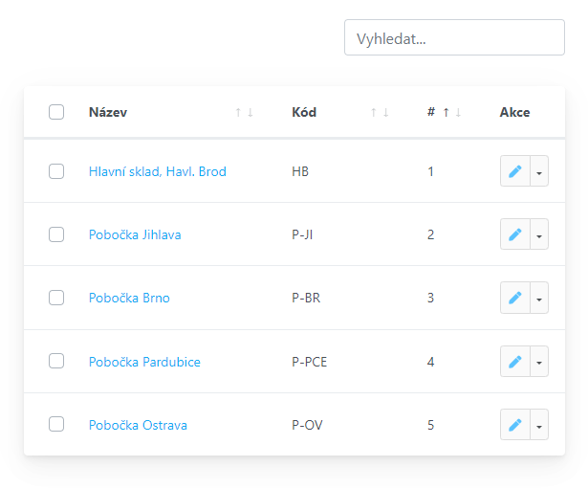Open Pobočka Jihlava link
Image resolution: width=588 pixels, height=489 pixels.
click(x=135, y=234)
